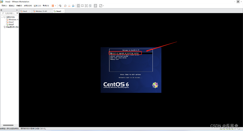Click the library horizontal scrollbar
The height and width of the screenshot is (131, 243).
8,125
